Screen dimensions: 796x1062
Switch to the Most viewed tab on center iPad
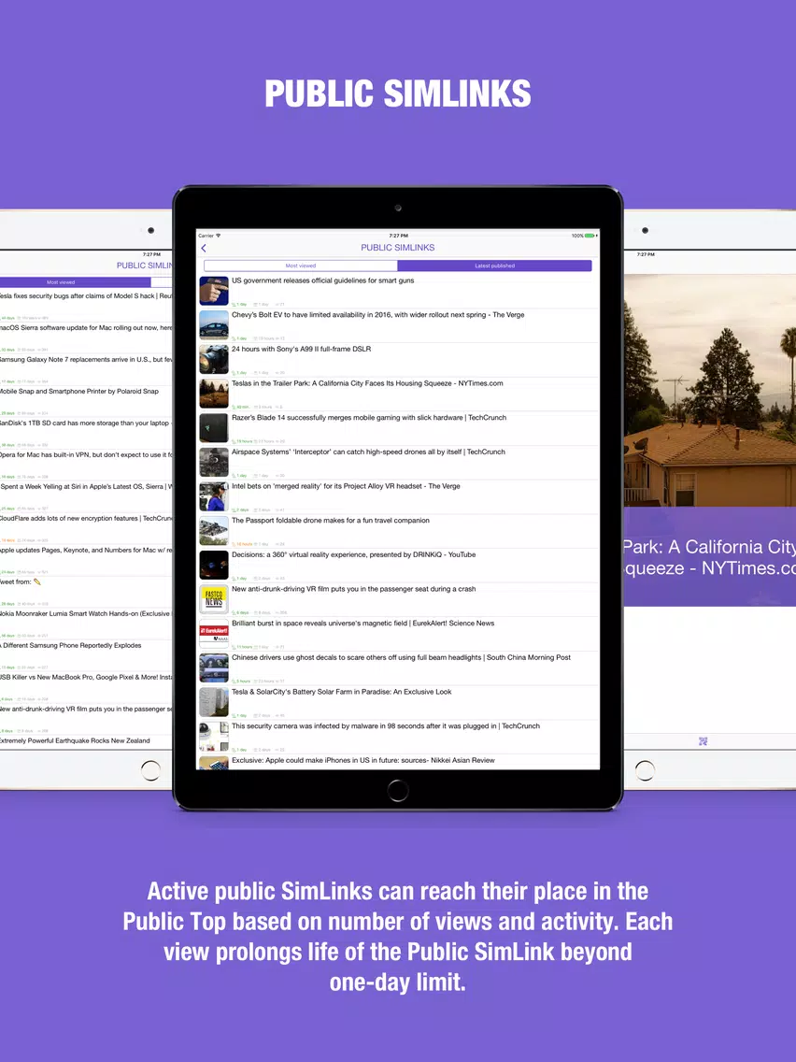click(x=301, y=266)
